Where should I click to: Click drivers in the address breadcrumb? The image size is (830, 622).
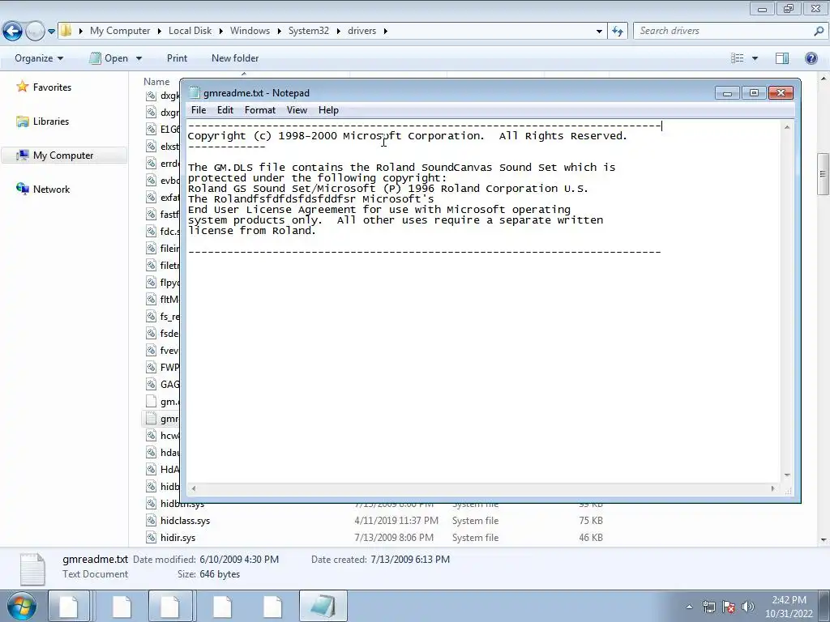(362, 31)
